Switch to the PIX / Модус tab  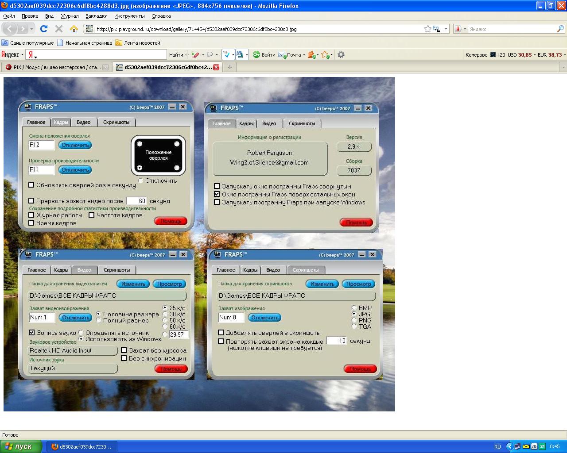click(56, 67)
